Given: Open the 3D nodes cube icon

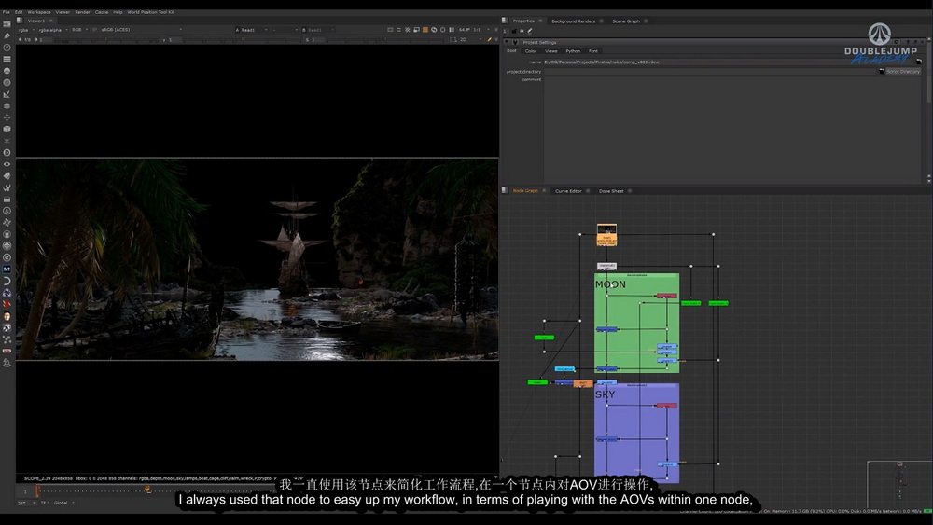Looking at the screenshot, I should pyautogui.click(x=7, y=129).
